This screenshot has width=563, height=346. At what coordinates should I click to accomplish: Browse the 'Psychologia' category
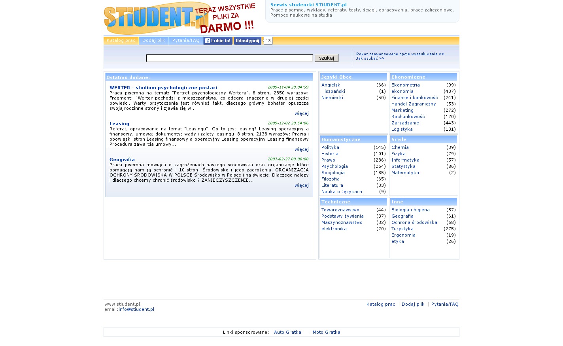(334, 166)
